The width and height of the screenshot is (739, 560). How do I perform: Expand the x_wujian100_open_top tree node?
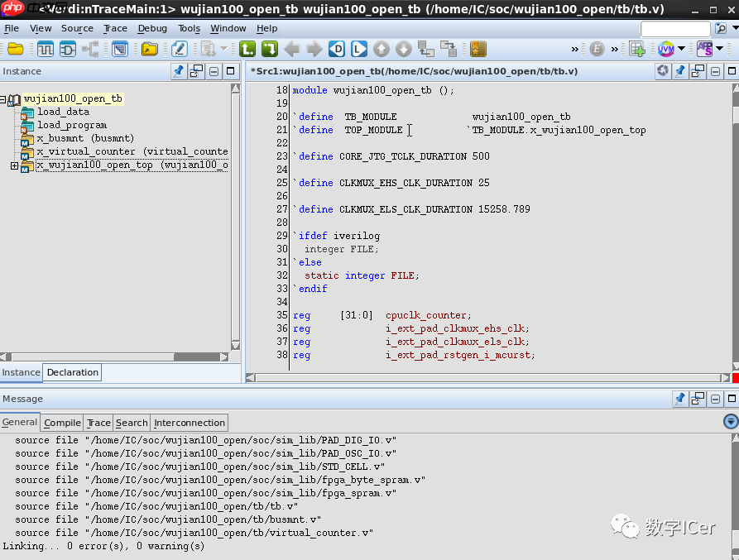point(14,165)
